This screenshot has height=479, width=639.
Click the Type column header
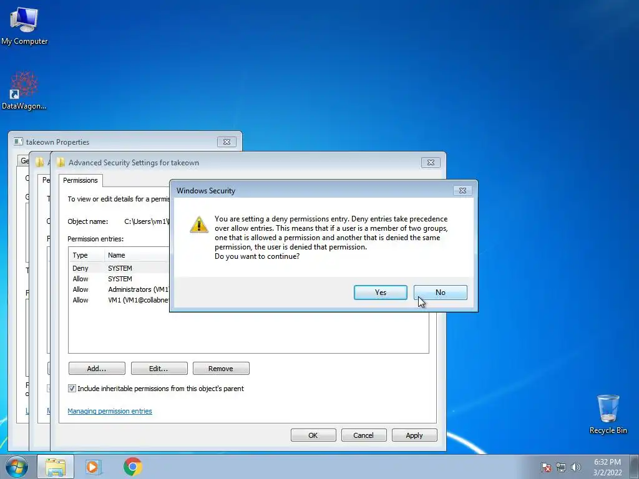(x=86, y=255)
